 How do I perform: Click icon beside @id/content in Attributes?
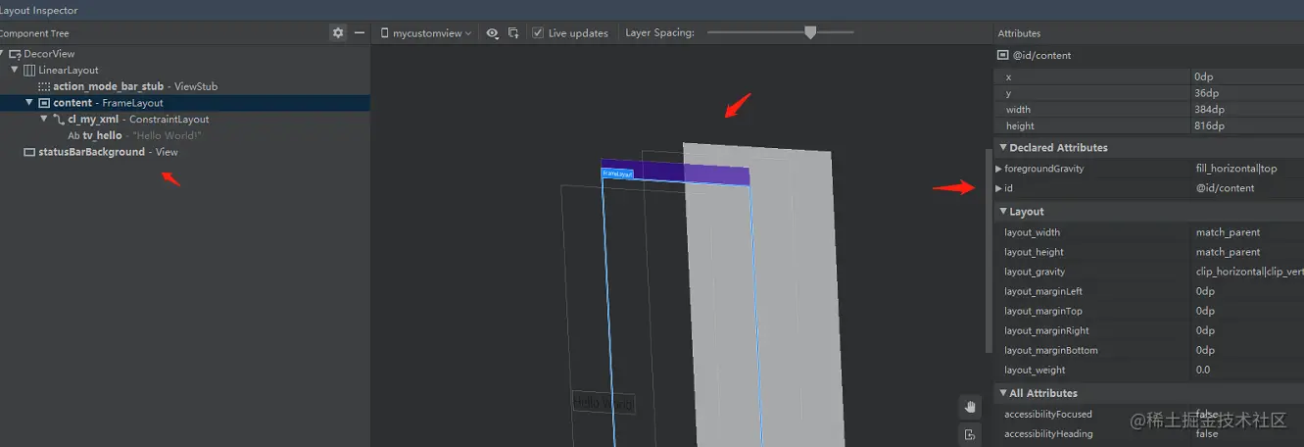click(1003, 56)
